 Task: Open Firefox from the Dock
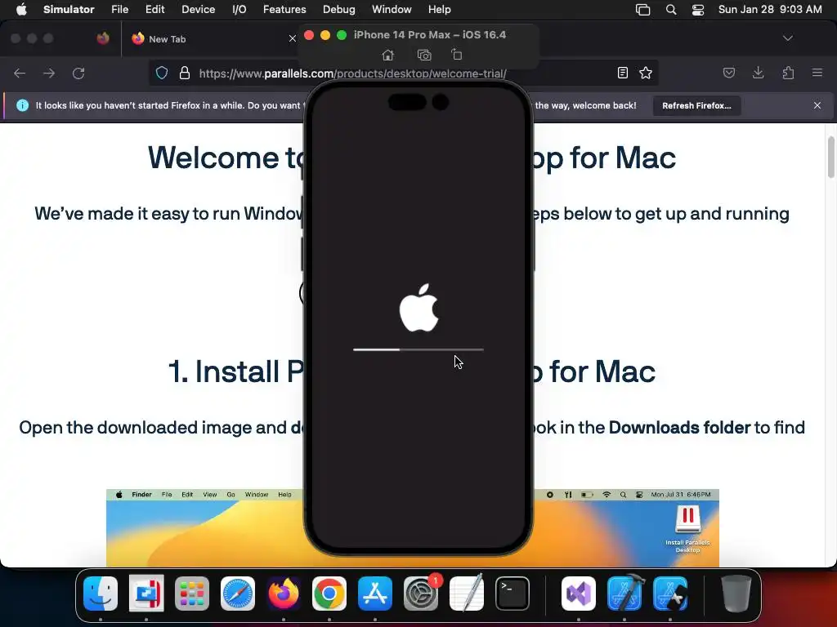pos(284,594)
